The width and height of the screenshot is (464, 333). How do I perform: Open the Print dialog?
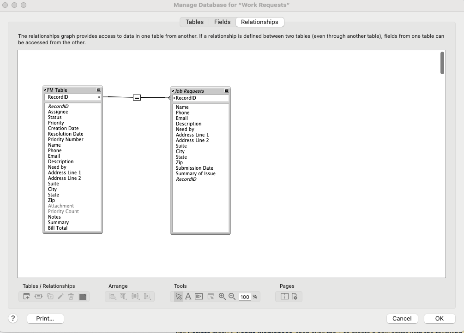[x=45, y=318]
